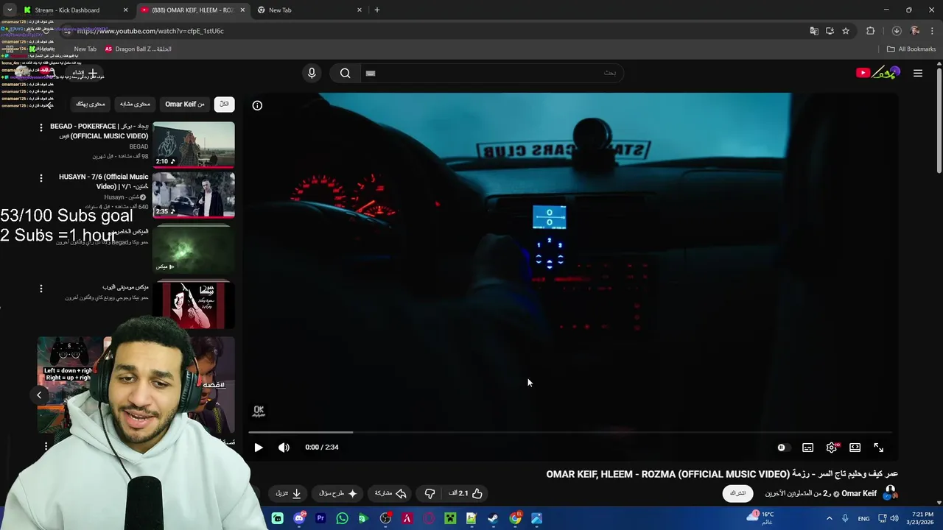Open the Chrome extensions puzzle icon
This screenshot has height=530, width=943.
[x=871, y=31]
